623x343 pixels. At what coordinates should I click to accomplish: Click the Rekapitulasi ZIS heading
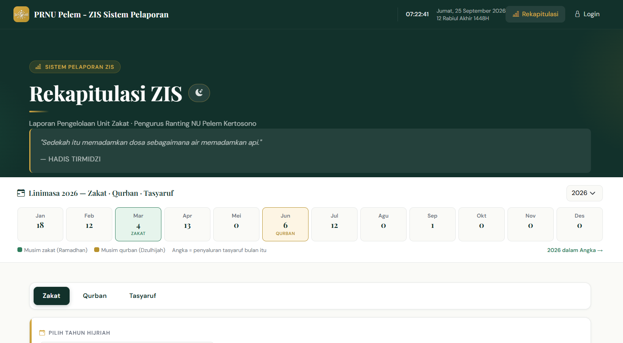coord(106,94)
